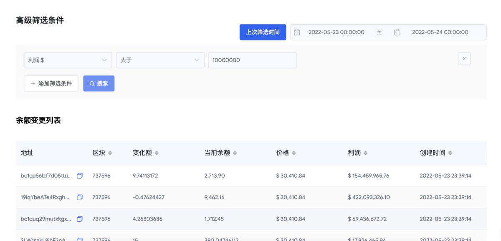Edit end date 2022-05-24 00:00:00

point(440,32)
